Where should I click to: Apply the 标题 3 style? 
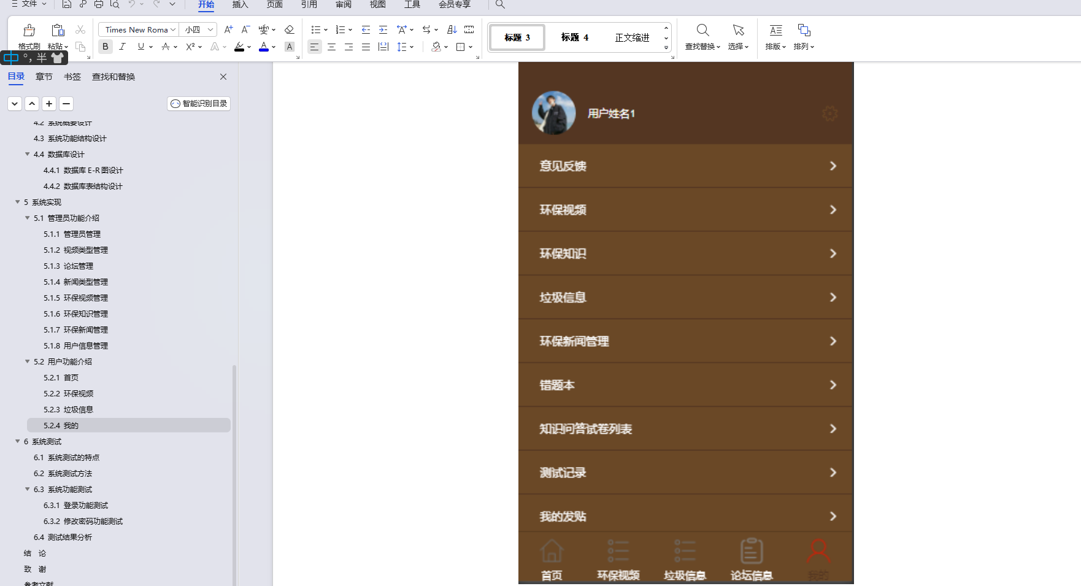click(517, 37)
